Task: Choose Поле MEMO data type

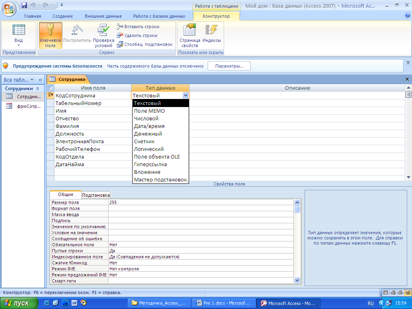Action: pos(161,111)
